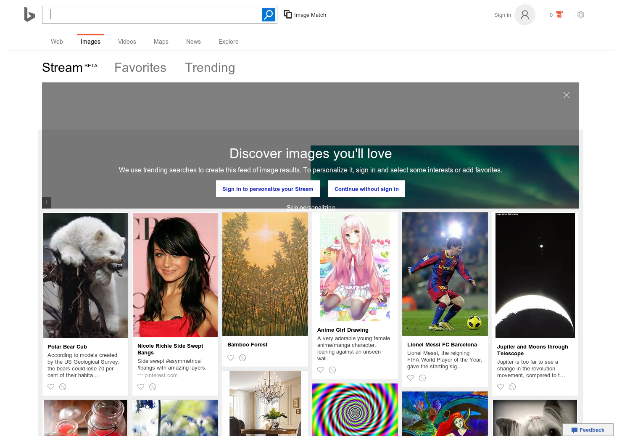Favorite the Anime Girl Drawing image
This screenshot has height=436, width=622.
pyautogui.click(x=321, y=370)
